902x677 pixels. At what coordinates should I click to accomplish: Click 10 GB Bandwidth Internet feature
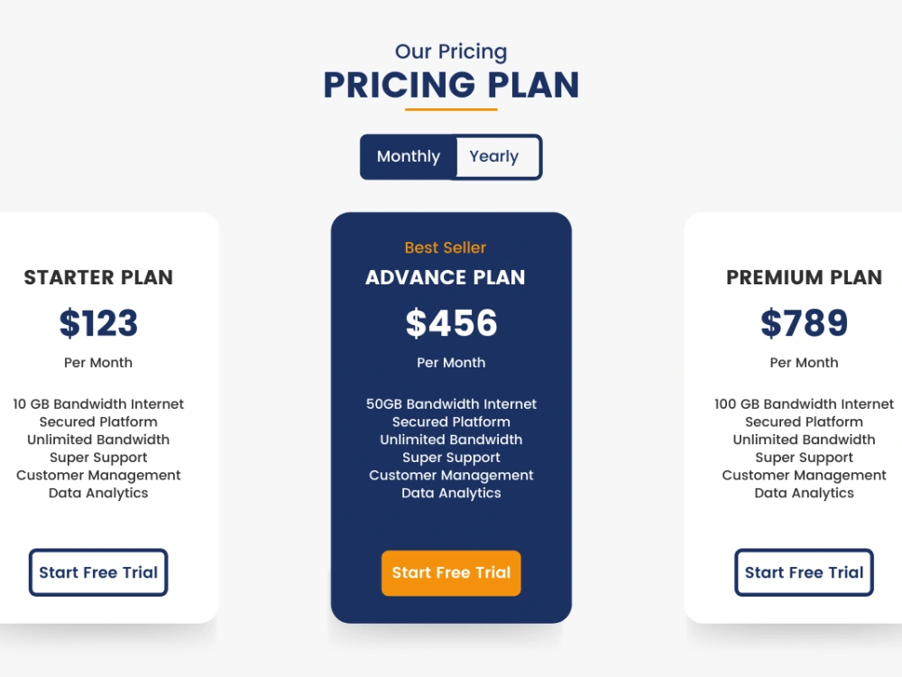tap(98, 404)
